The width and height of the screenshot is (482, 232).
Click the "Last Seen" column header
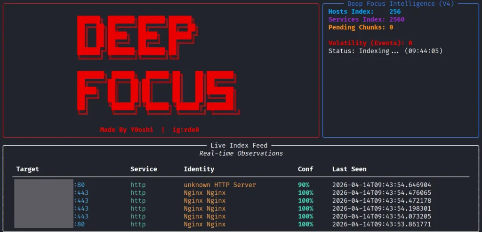pyautogui.click(x=349, y=169)
